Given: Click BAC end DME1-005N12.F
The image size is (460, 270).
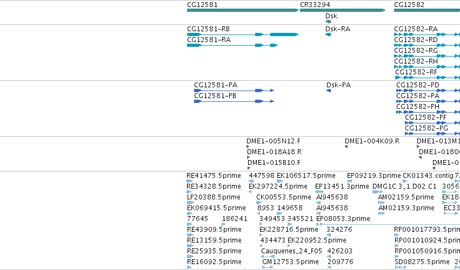Looking at the screenshot, I should [274, 141].
